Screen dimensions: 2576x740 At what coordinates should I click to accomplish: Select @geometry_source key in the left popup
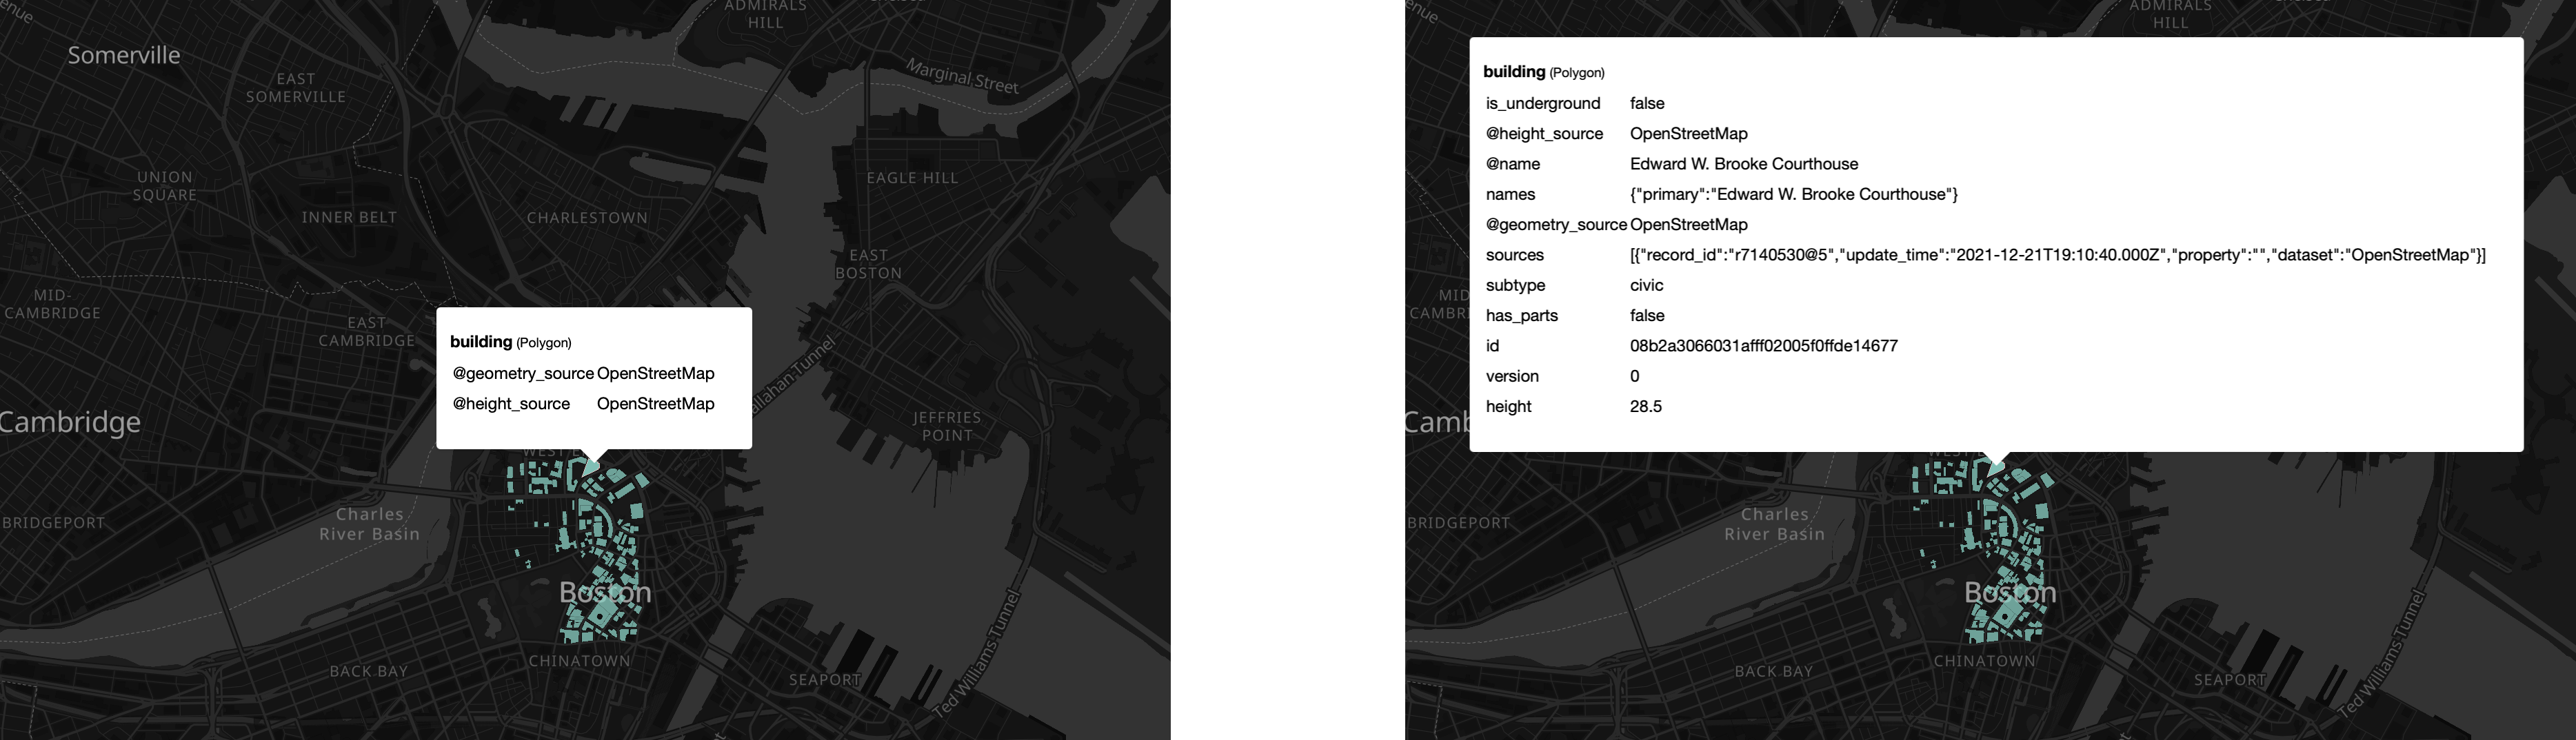523,373
